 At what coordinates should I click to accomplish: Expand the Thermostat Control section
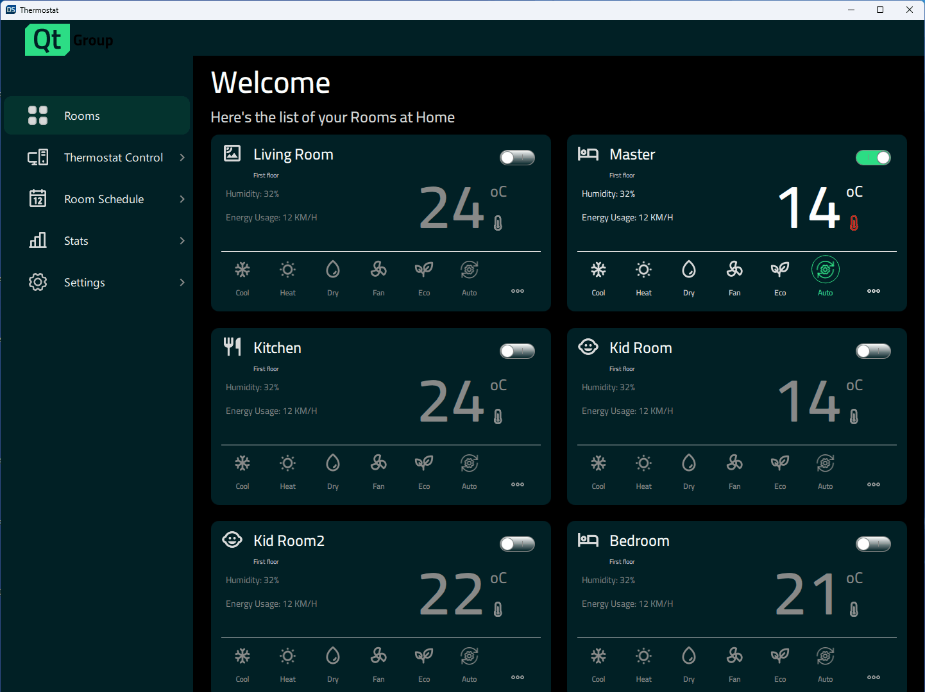[113, 157]
